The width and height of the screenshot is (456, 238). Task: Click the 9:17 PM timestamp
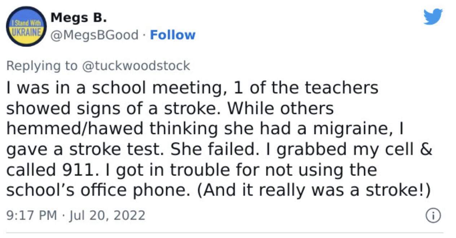point(32,215)
